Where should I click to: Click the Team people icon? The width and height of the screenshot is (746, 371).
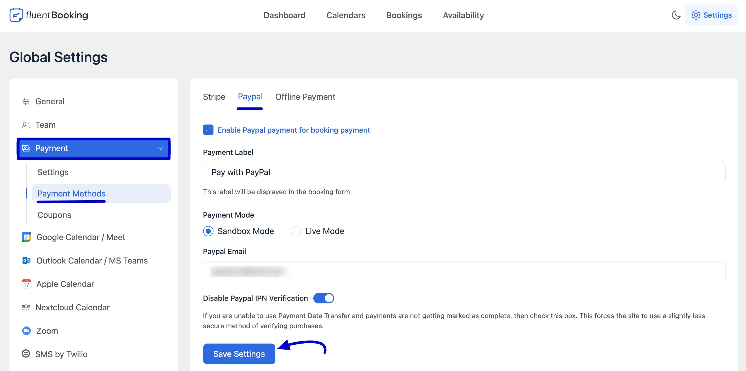tap(26, 125)
